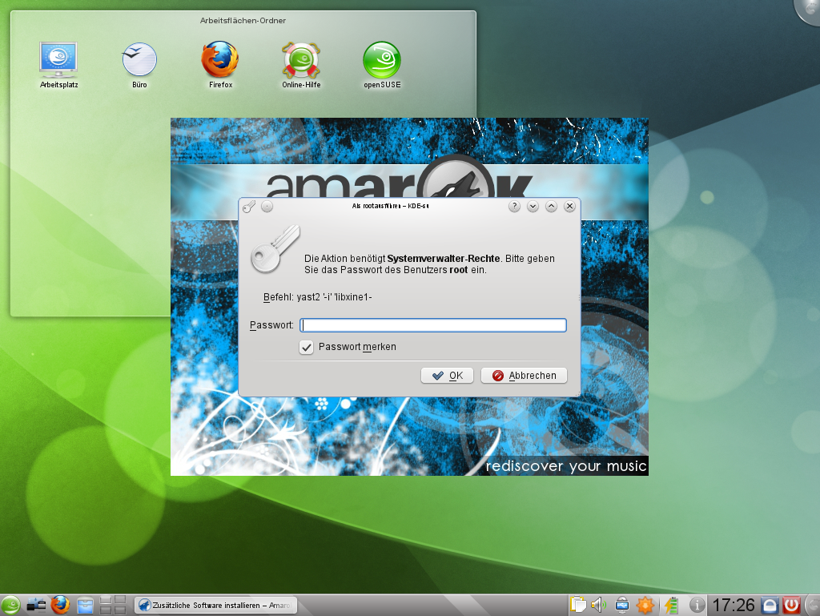Open the key window menu in titlebar

[x=249, y=207]
